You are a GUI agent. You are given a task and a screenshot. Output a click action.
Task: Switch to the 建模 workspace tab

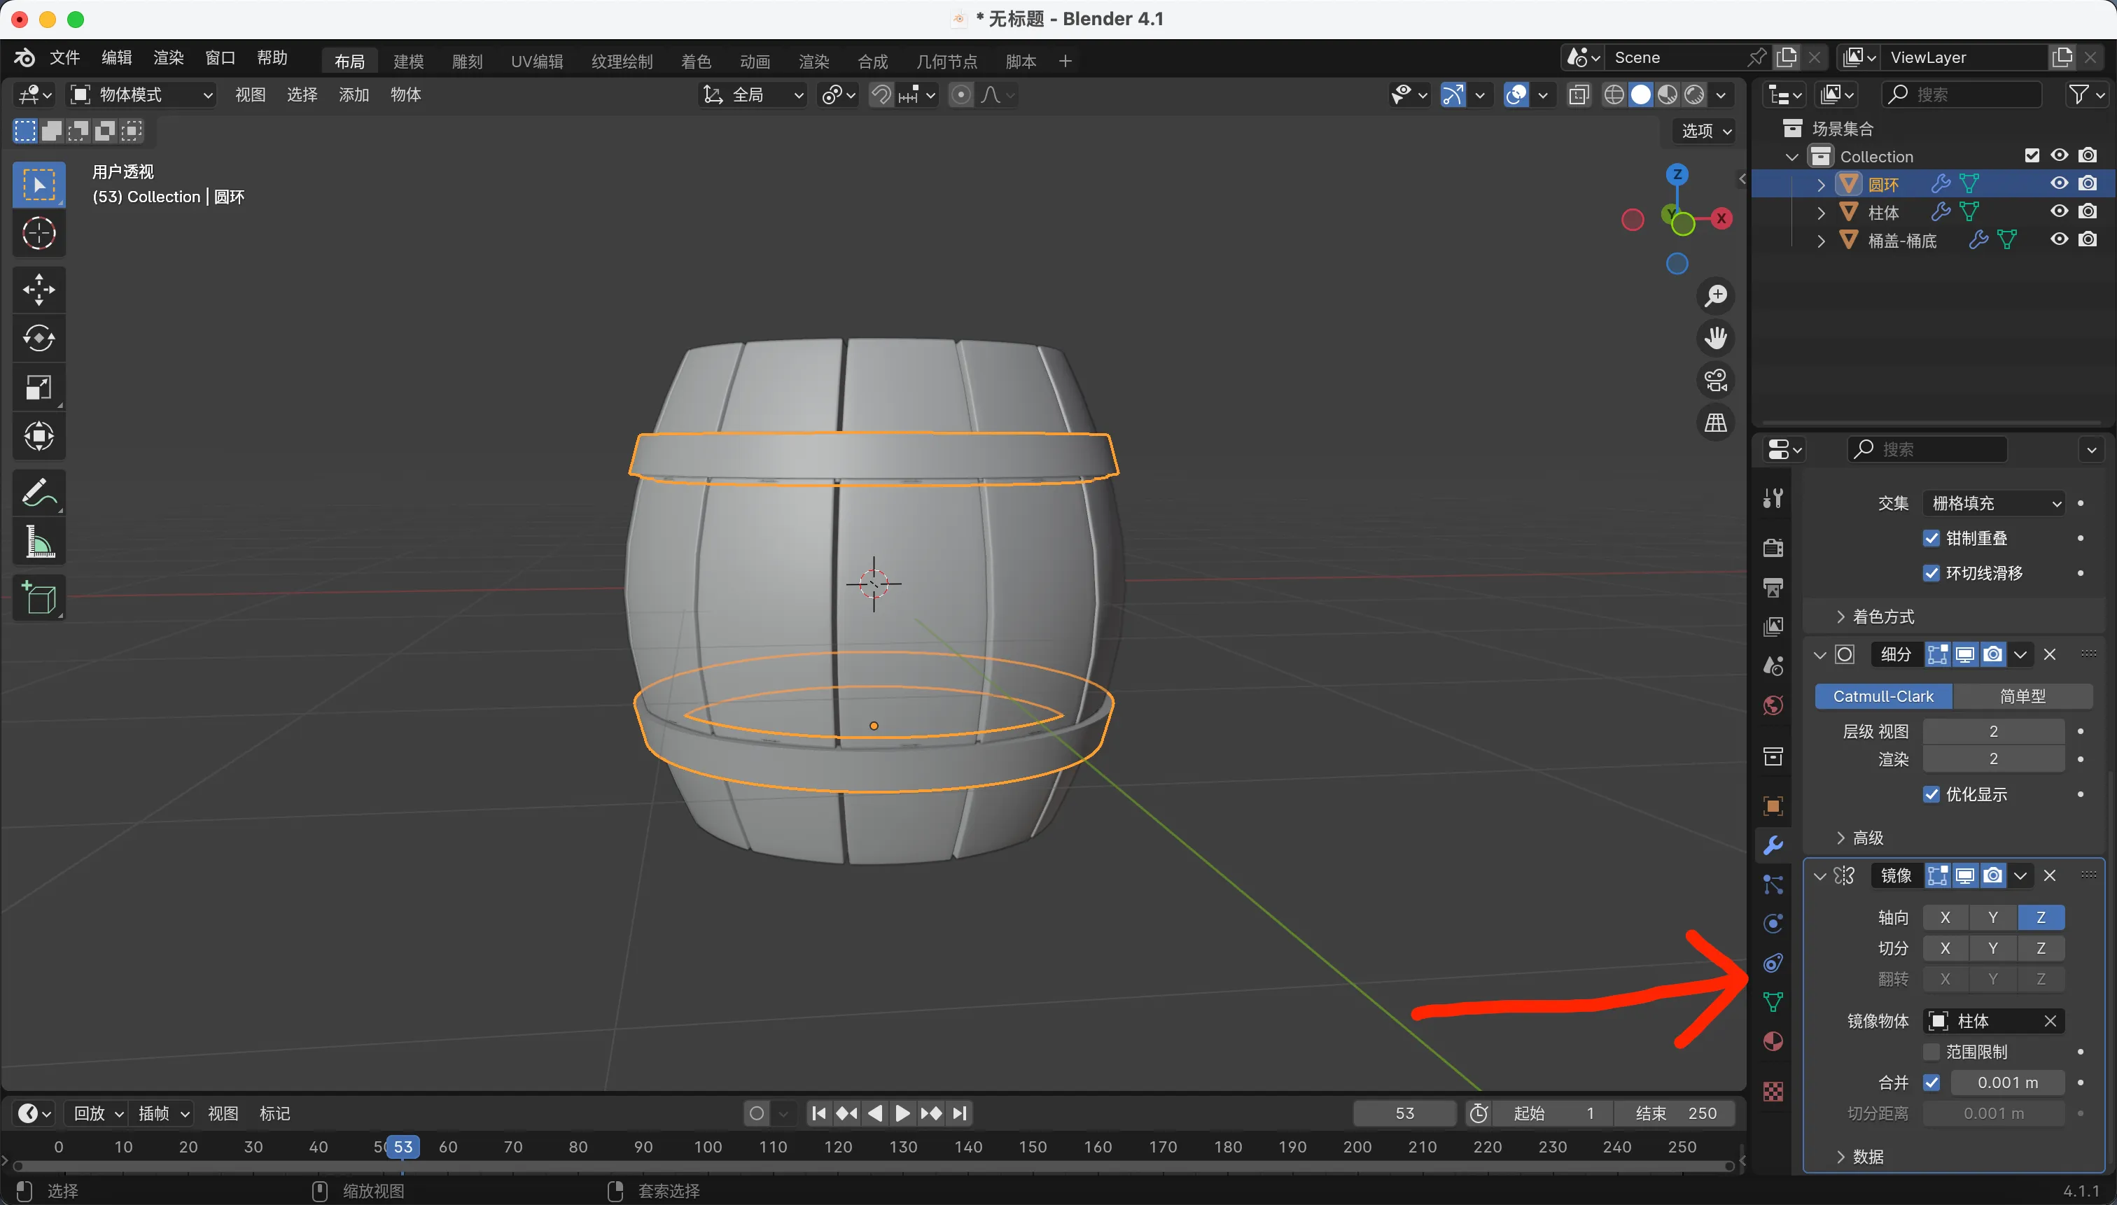tap(408, 62)
